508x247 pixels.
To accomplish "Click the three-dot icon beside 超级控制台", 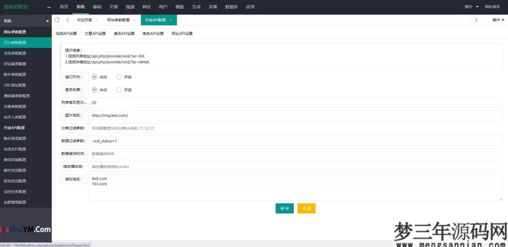I will pyautogui.click(x=49, y=7).
